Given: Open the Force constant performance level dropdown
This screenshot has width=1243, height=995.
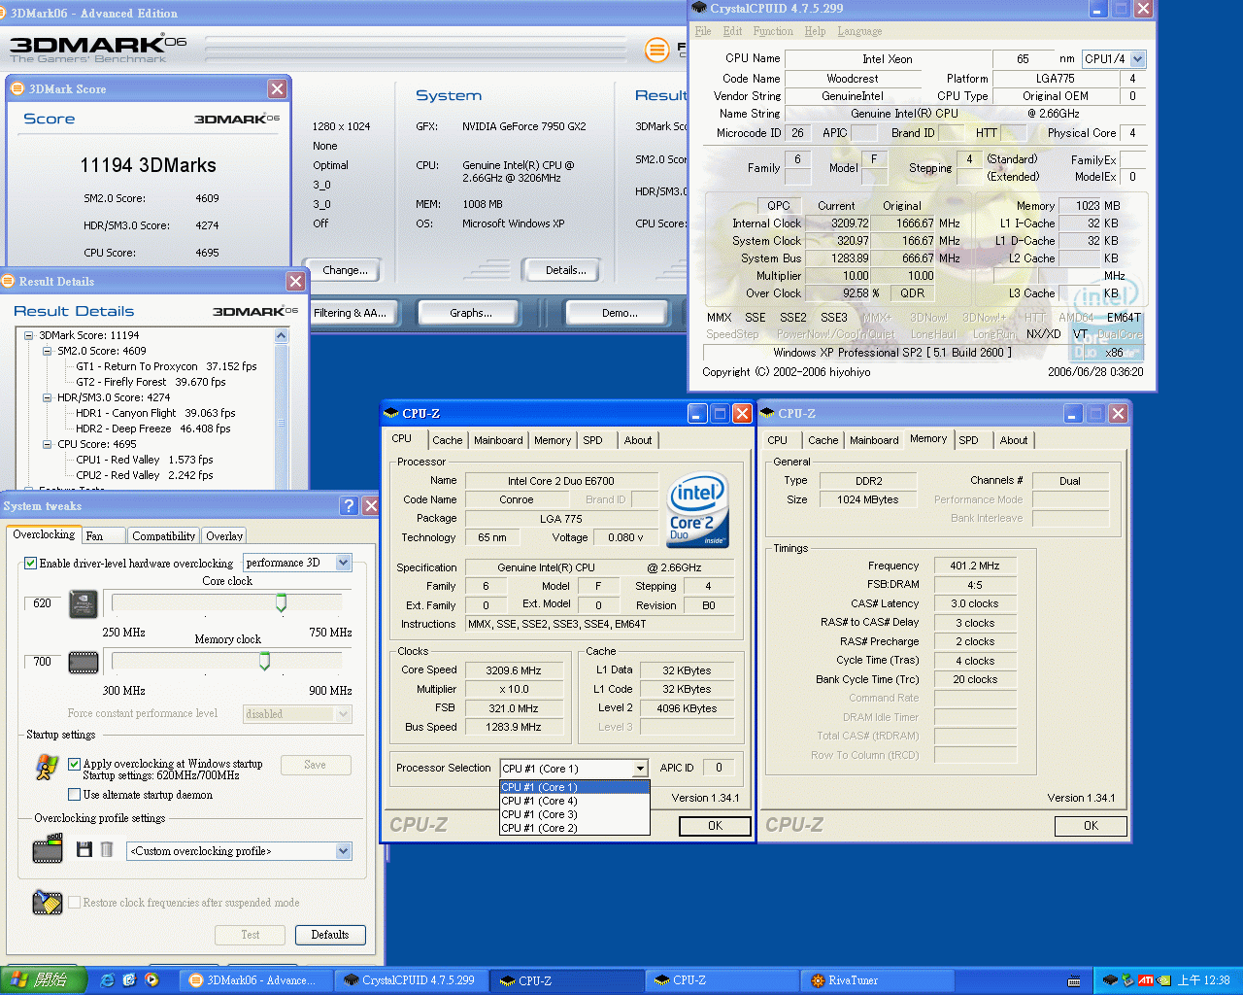Looking at the screenshot, I should [343, 714].
